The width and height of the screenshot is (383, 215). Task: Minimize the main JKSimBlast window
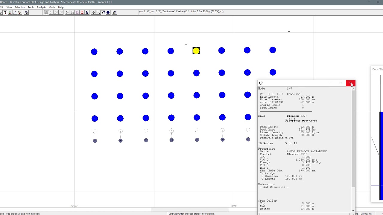pos(369,2)
